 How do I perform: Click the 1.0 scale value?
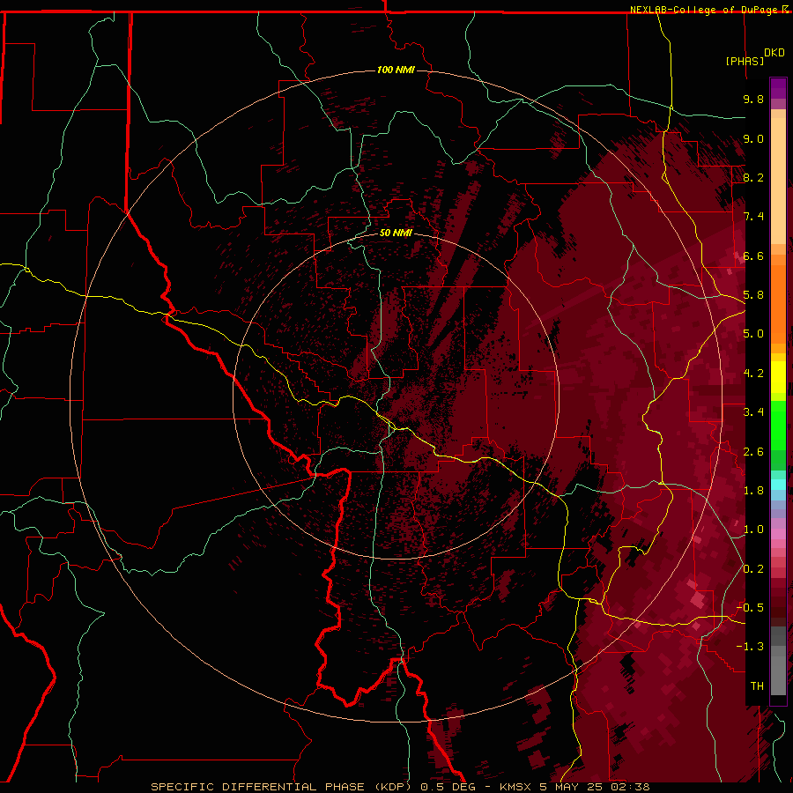coord(753,530)
